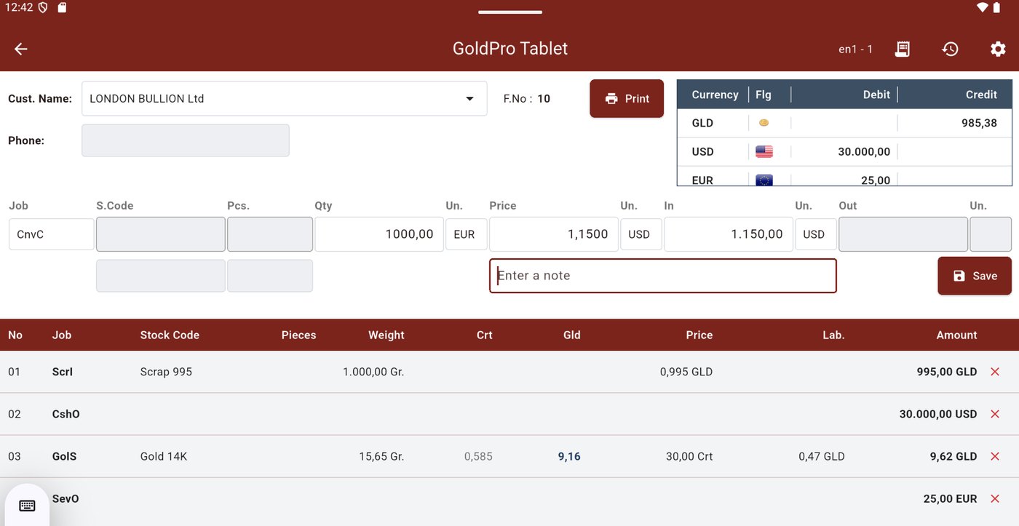Viewport: 1019px width, 526px height.
Task: Edit the In amount 1.150,00
Action: [x=729, y=234]
